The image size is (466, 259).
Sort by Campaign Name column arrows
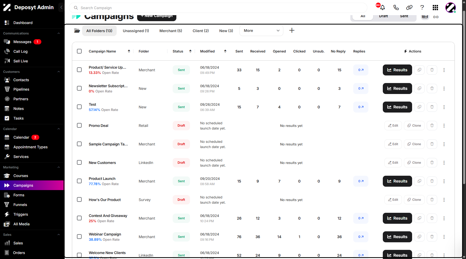click(129, 51)
